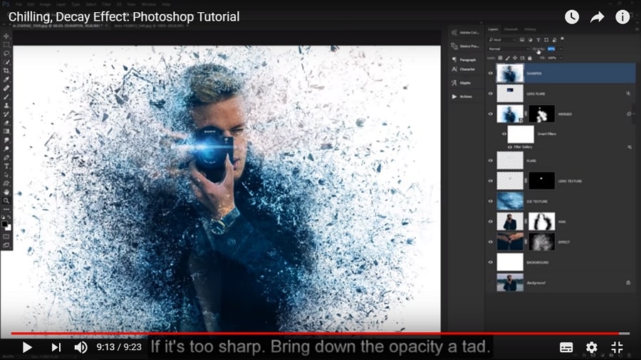Click the Share arrow icon
Viewport: 641px width, 360px height.
click(x=597, y=17)
